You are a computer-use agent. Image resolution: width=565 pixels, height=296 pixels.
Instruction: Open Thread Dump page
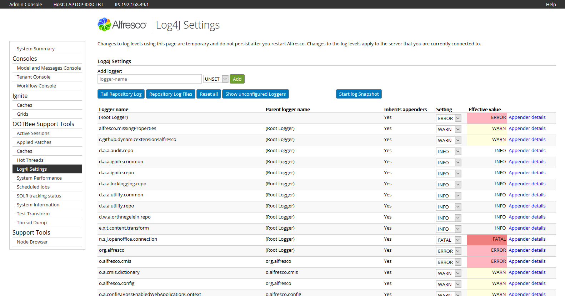point(32,222)
